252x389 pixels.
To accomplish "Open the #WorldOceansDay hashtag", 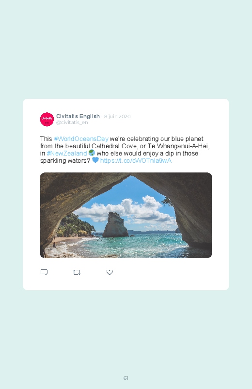I will [x=81, y=139].
